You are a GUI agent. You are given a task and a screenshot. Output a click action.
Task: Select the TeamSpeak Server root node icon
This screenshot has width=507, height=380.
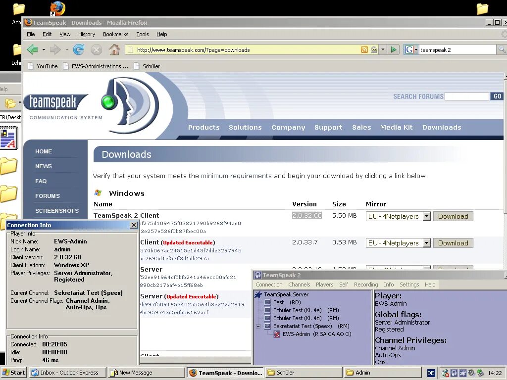[x=258, y=295]
